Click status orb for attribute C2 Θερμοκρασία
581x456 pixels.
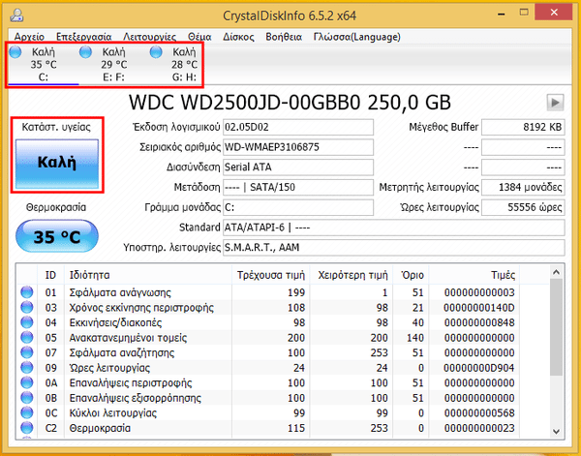pyautogui.click(x=27, y=428)
